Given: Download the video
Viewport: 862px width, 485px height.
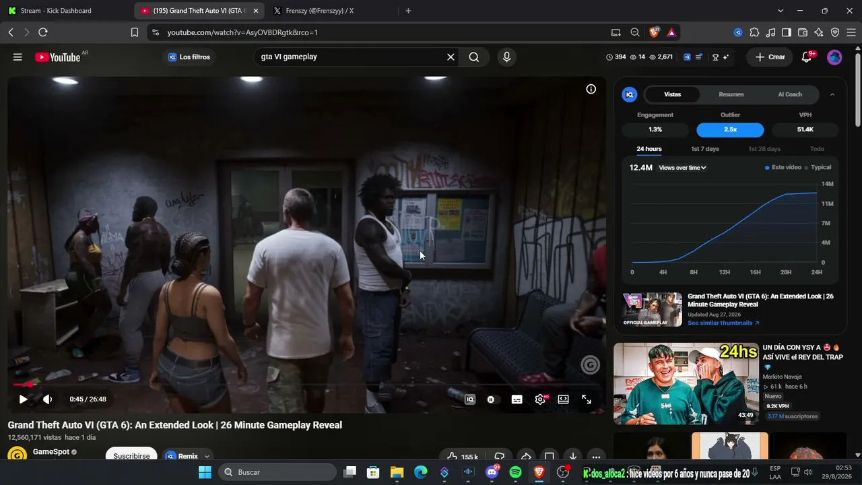Looking at the screenshot, I should [x=572, y=457].
